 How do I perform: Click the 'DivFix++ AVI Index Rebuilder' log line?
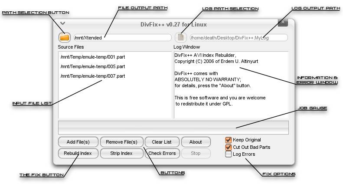tap(205, 55)
